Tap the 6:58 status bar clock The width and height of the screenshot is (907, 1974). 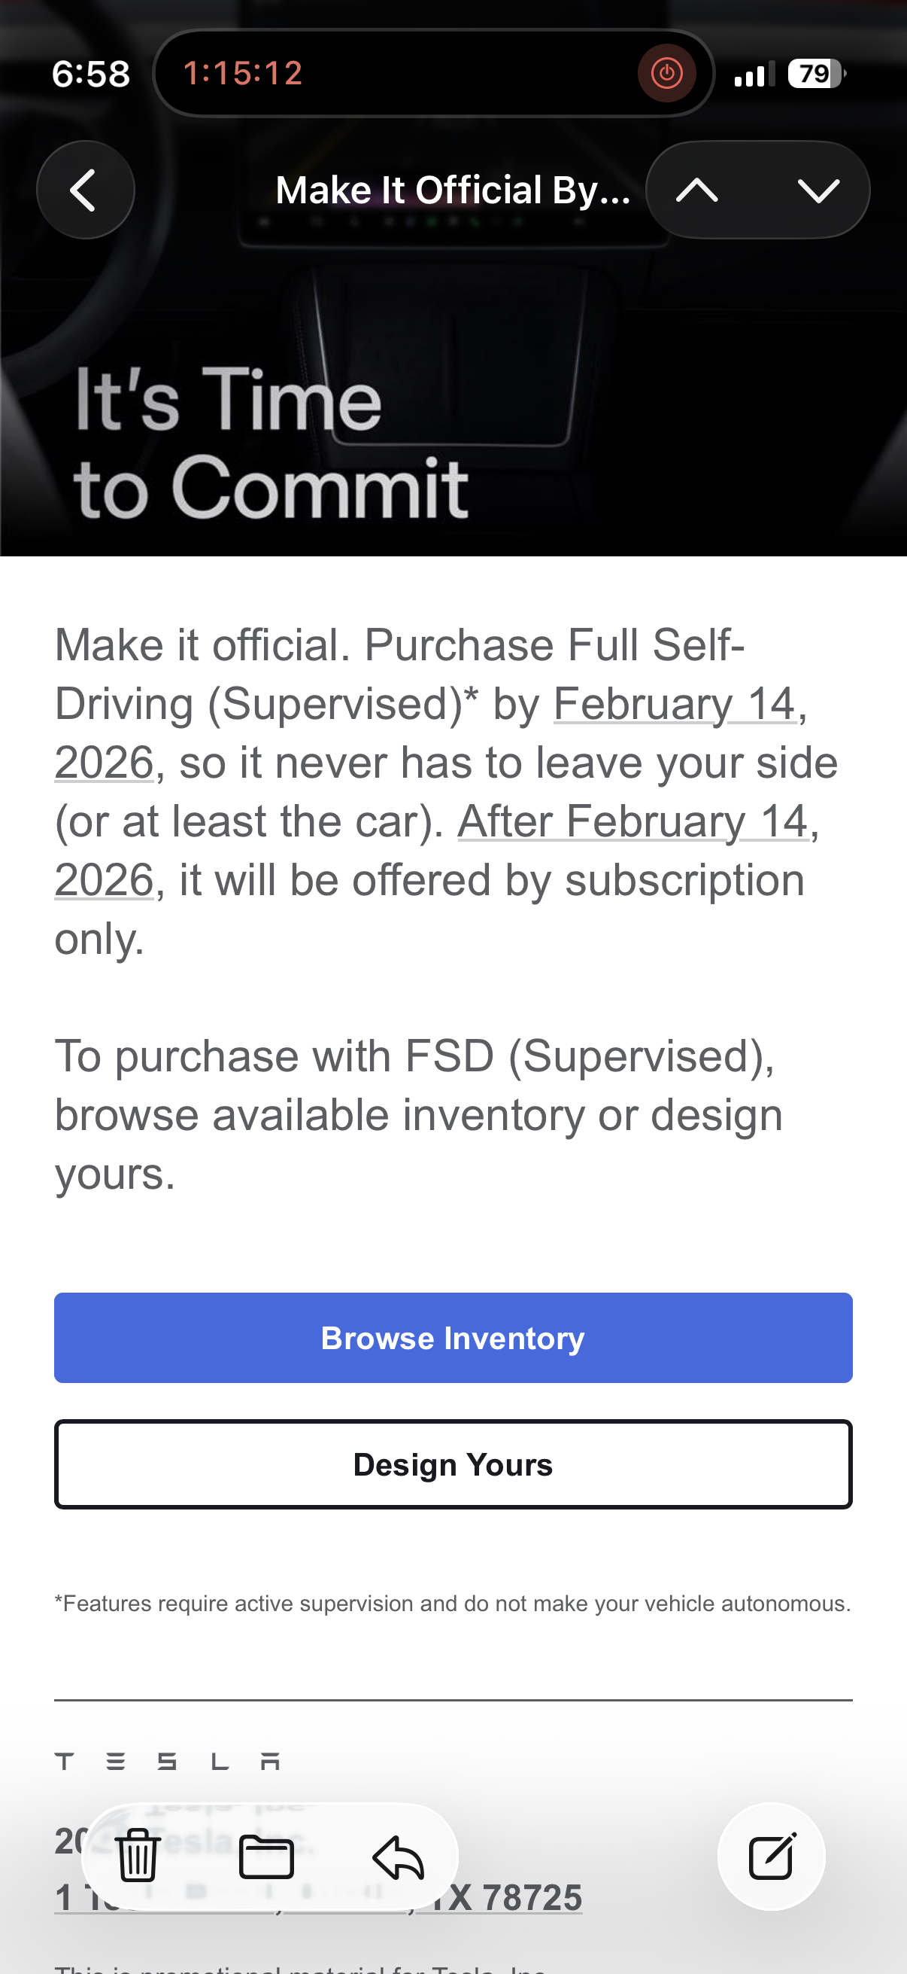pos(91,75)
